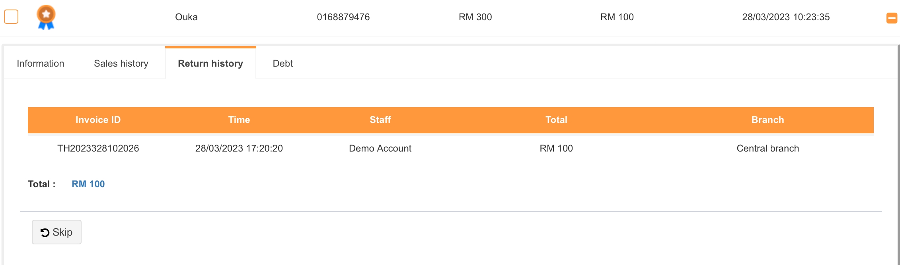This screenshot has height=265, width=900.
Task: Click the Invoice ID column header
Action: tap(98, 120)
